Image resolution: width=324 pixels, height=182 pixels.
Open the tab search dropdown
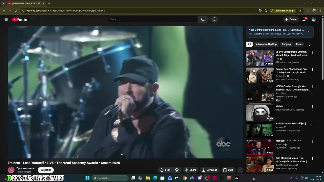(3, 4)
